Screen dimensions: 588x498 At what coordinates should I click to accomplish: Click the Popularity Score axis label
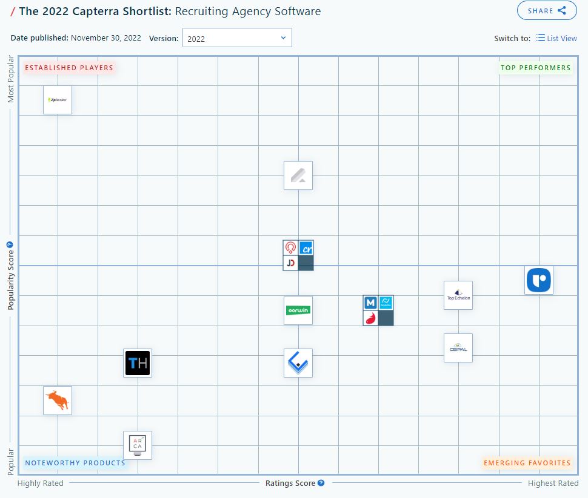10,280
